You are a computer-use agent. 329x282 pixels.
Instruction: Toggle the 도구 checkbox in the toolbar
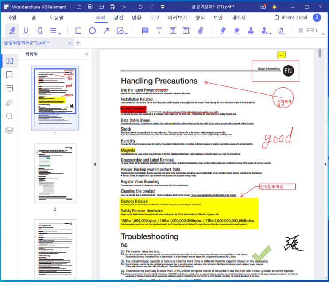click(301, 31)
